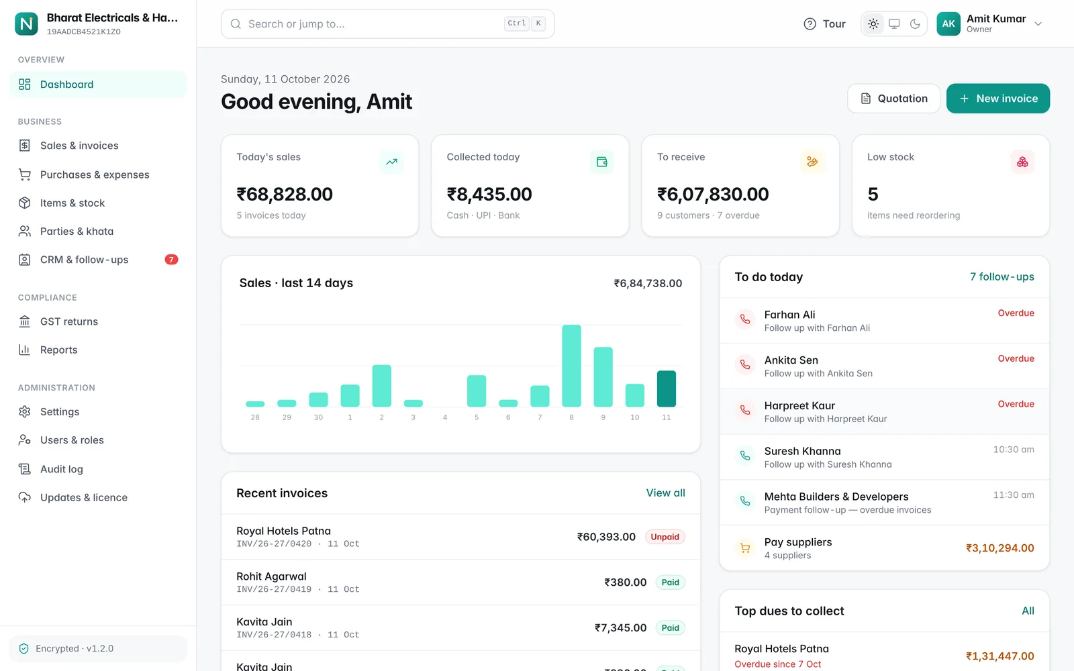
Task: Click the Pay suppliers cart icon
Action: pyautogui.click(x=745, y=548)
